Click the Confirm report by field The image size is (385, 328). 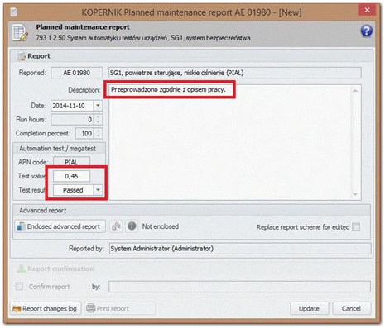point(239,287)
